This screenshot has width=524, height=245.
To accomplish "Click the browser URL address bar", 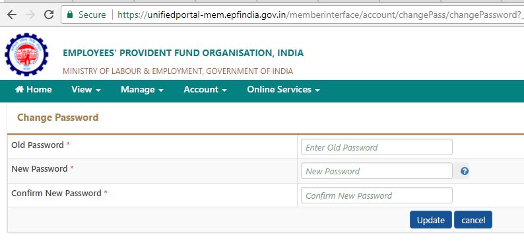I will (x=292, y=15).
